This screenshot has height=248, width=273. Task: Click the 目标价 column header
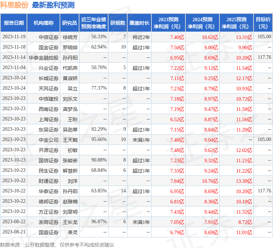(263, 23)
